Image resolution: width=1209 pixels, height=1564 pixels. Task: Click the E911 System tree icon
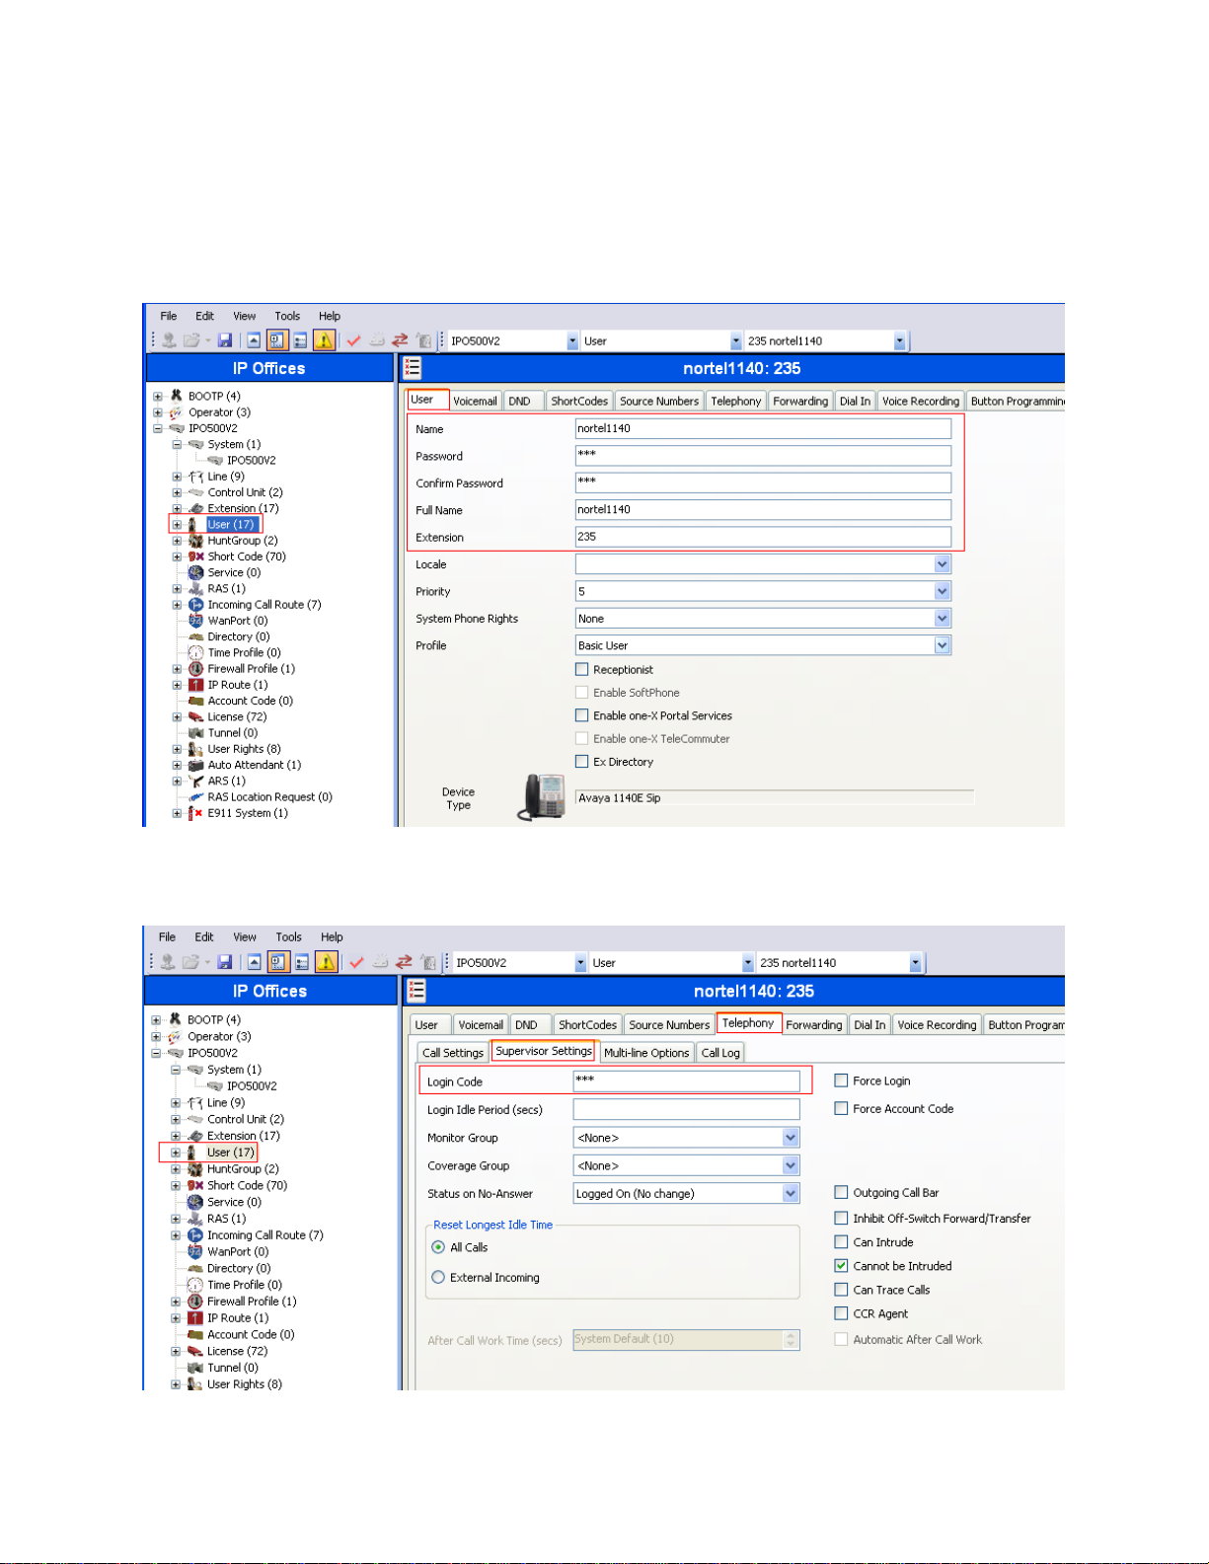coord(195,813)
